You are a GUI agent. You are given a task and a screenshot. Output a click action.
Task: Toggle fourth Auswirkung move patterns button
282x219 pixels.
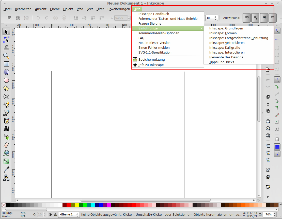pos(272,18)
